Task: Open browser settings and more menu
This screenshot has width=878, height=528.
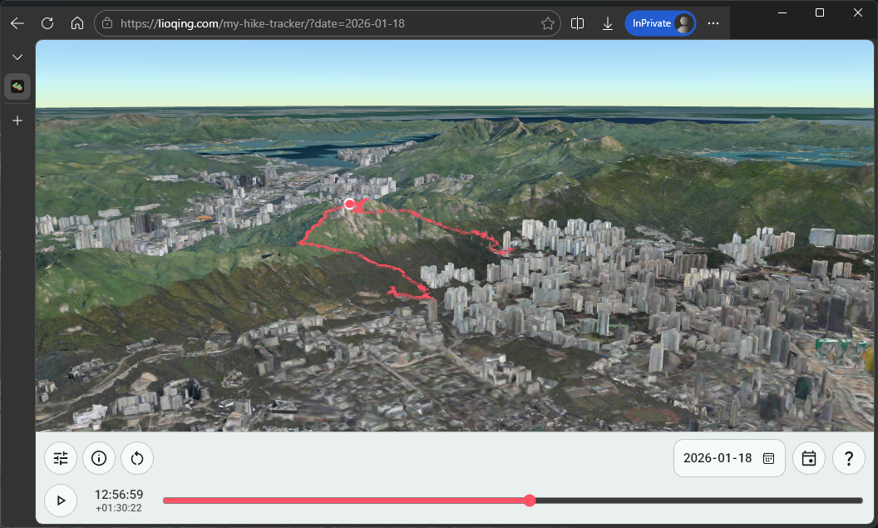Action: click(713, 23)
